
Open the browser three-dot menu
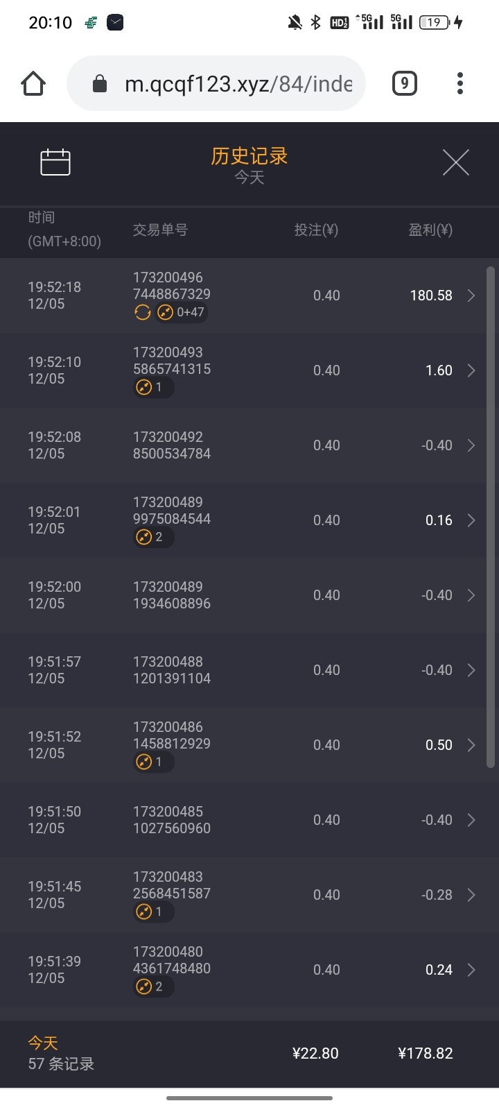(459, 84)
